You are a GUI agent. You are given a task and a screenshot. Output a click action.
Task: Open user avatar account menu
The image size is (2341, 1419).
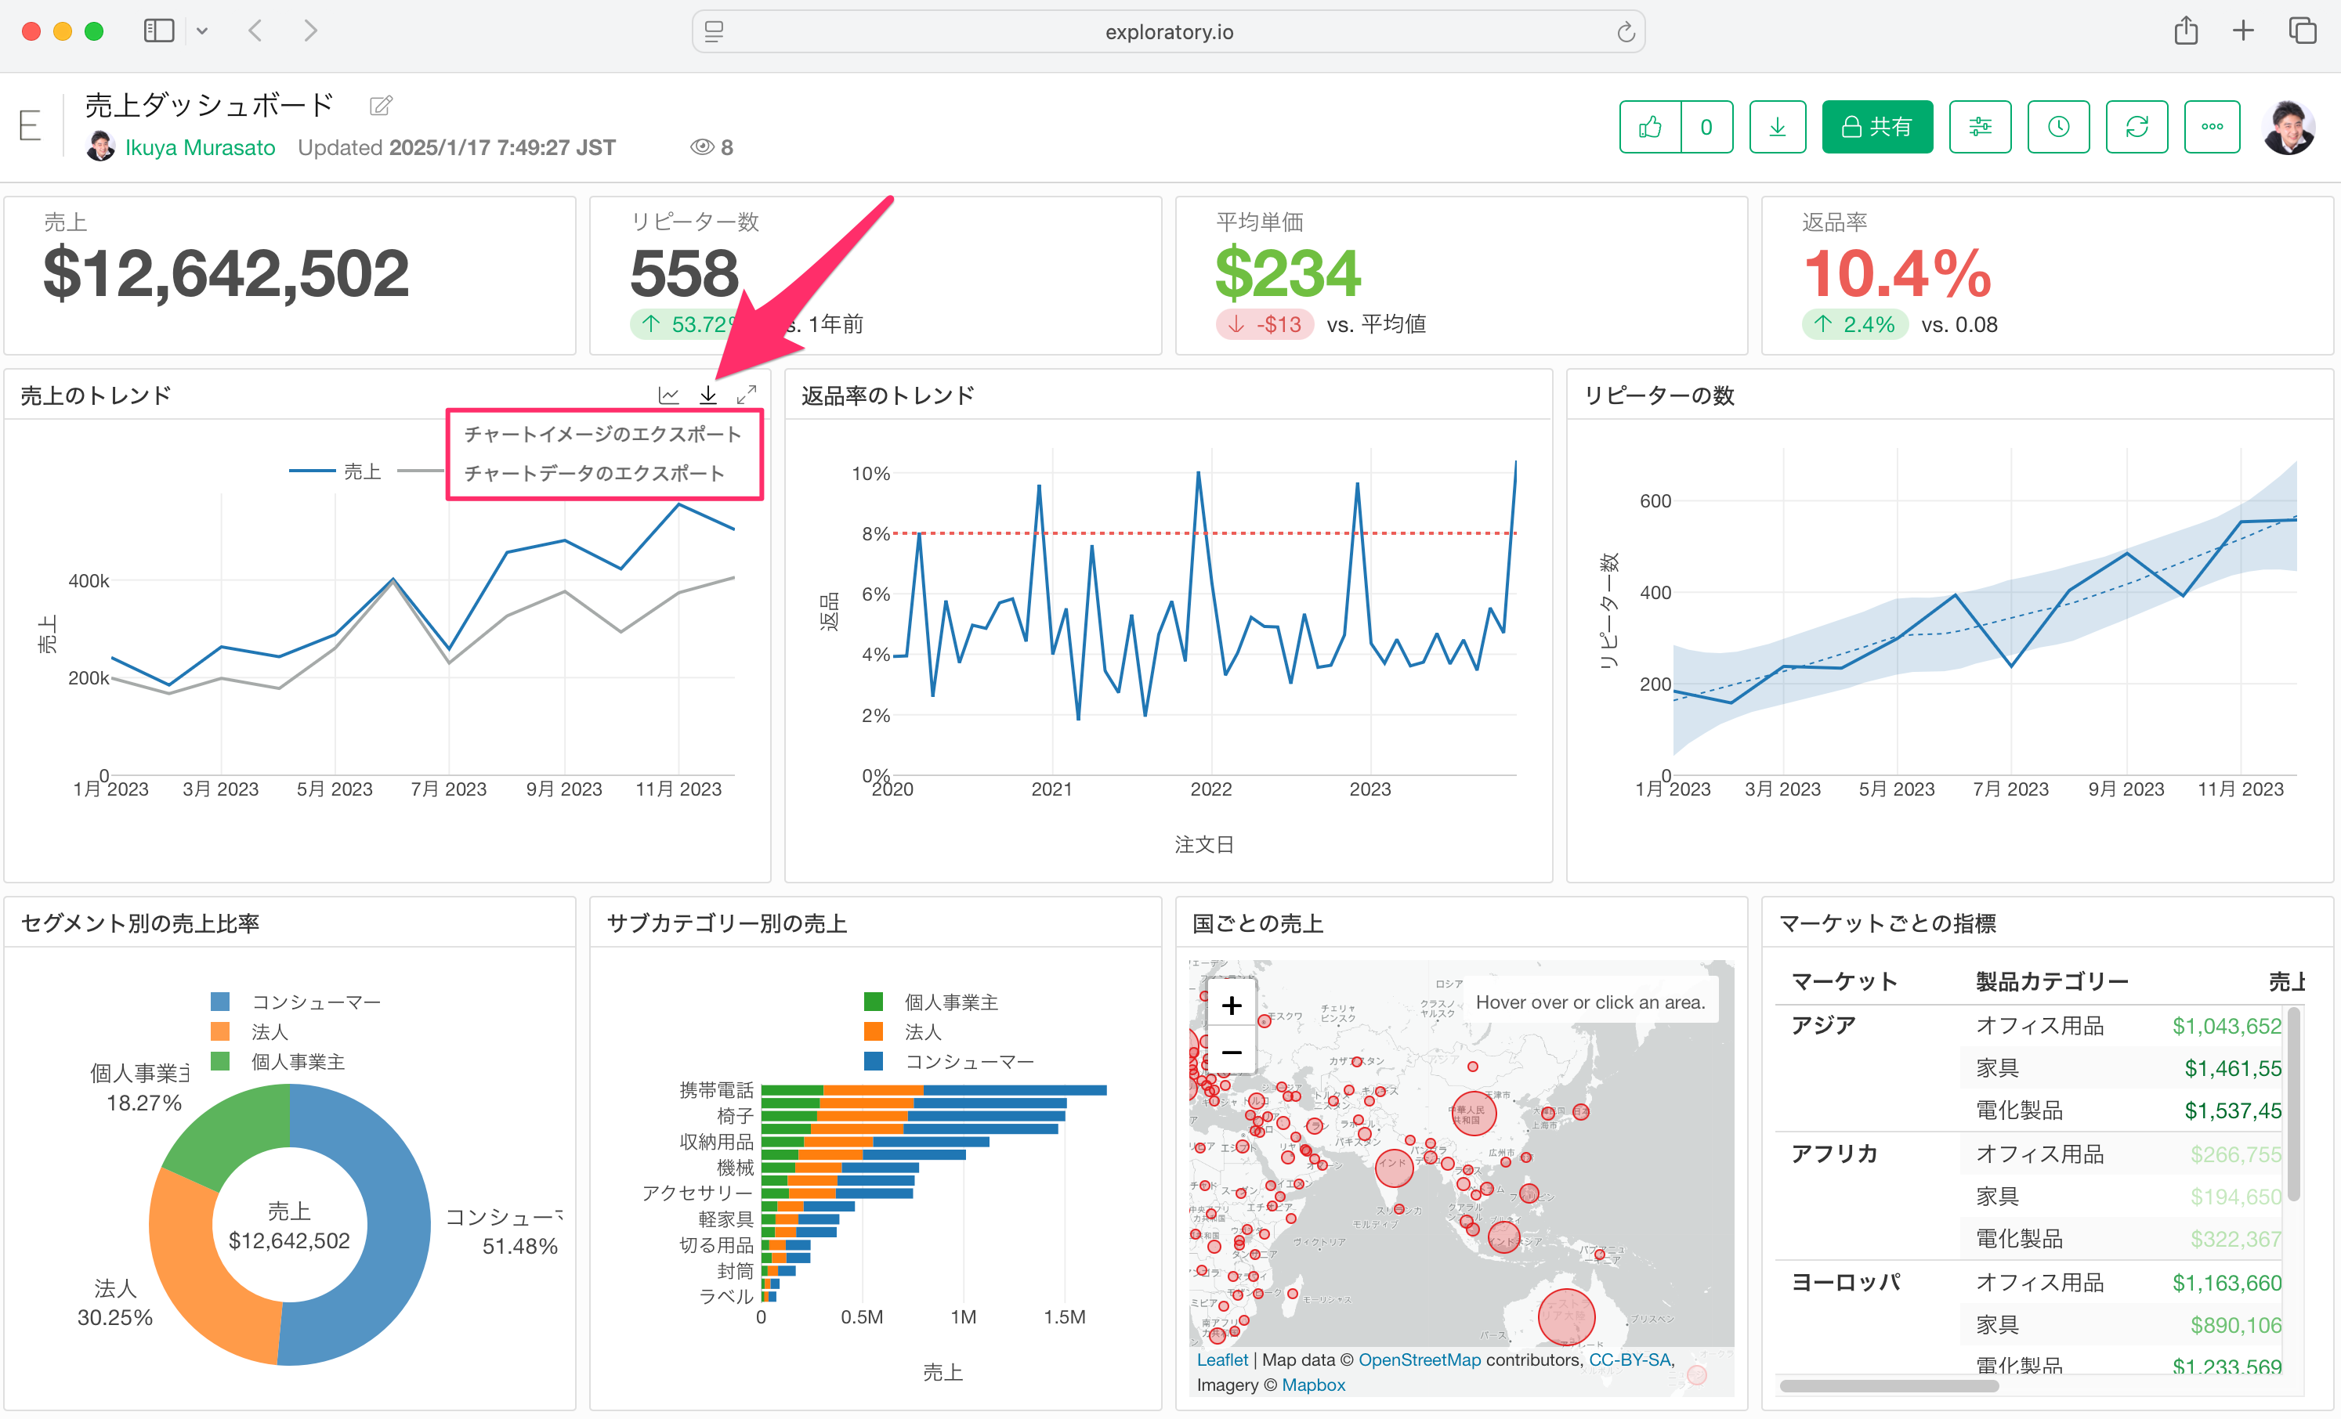pos(2289,128)
